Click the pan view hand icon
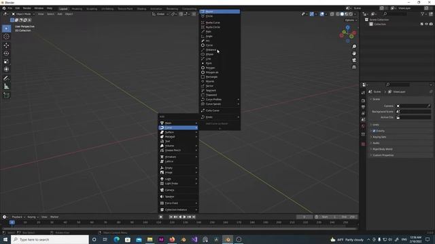Image resolution: width=435 pixels, height=244 pixels. pos(354,54)
